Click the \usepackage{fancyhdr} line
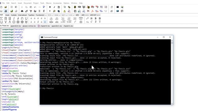The width and height of the screenshot is (198, 111). click(x=13, y=29)
